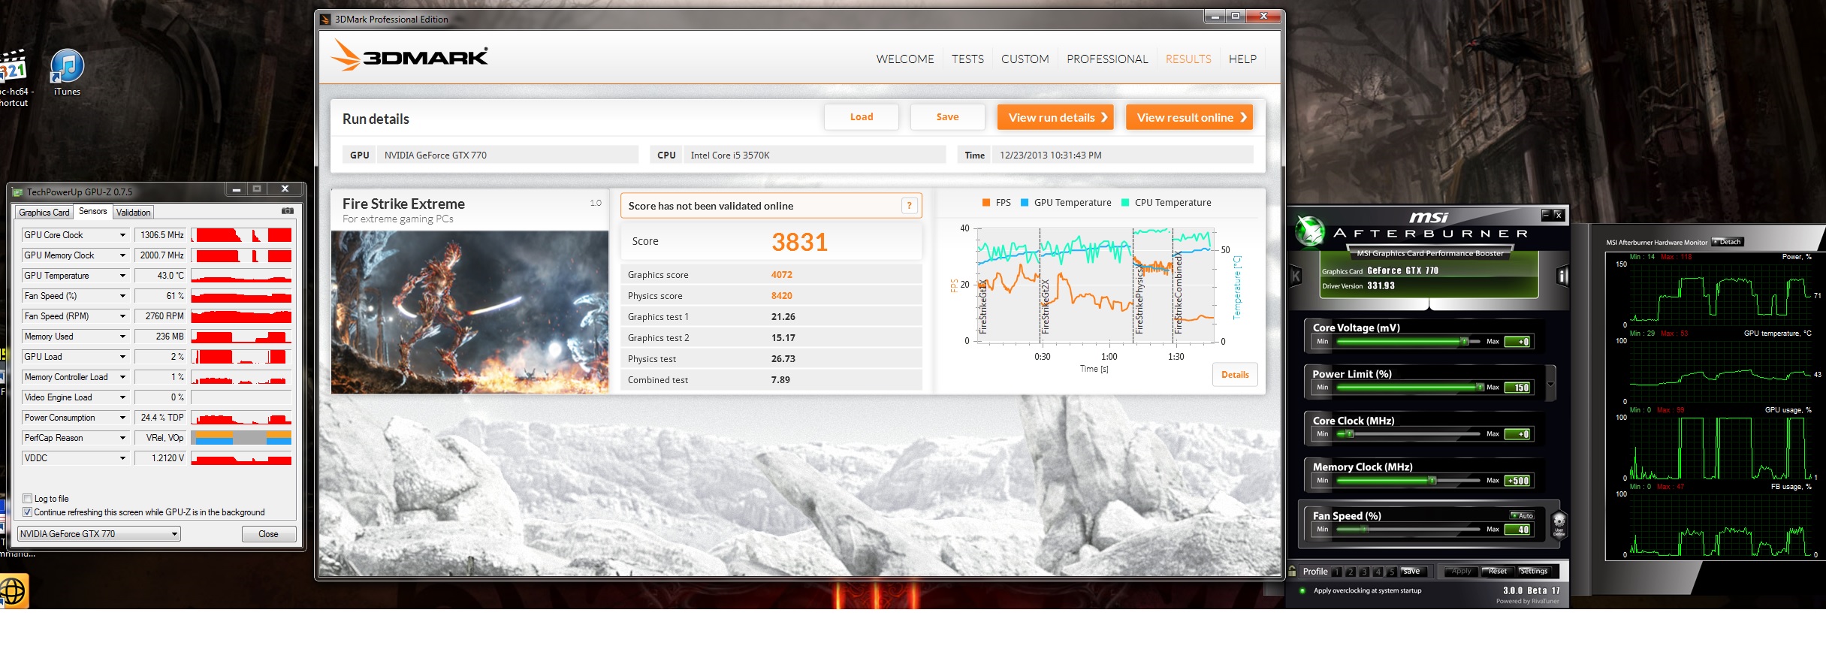The height and width of the screenshot is (649, 1826).
Task: Click the Afterburner Apply button
Action: [1461, 572]
